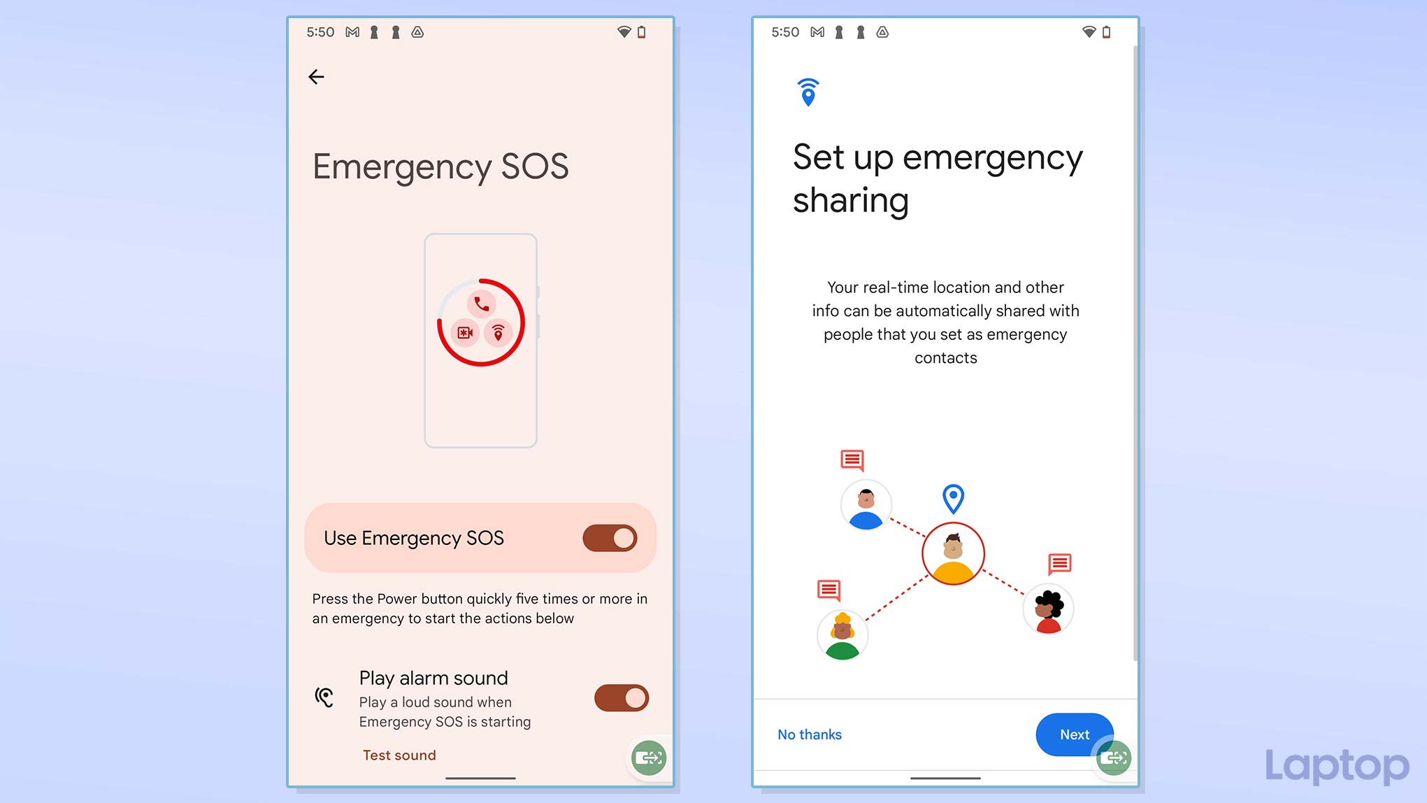Click the No thanks link on sharing screen
The image size is (1427, 803).
808,734
